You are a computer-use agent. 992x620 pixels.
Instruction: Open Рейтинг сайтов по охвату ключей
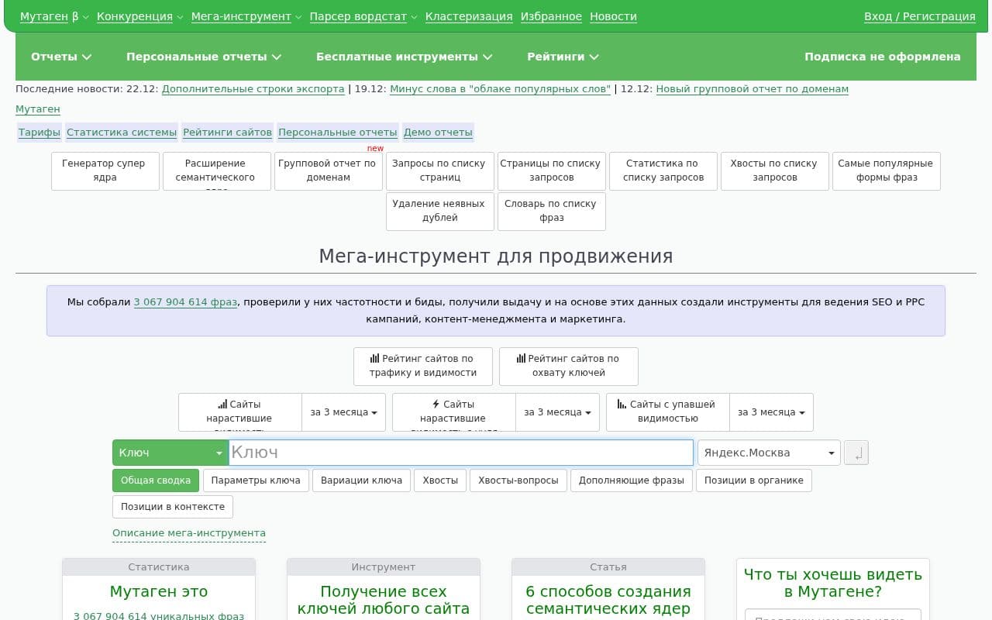[x=568, y=366]
